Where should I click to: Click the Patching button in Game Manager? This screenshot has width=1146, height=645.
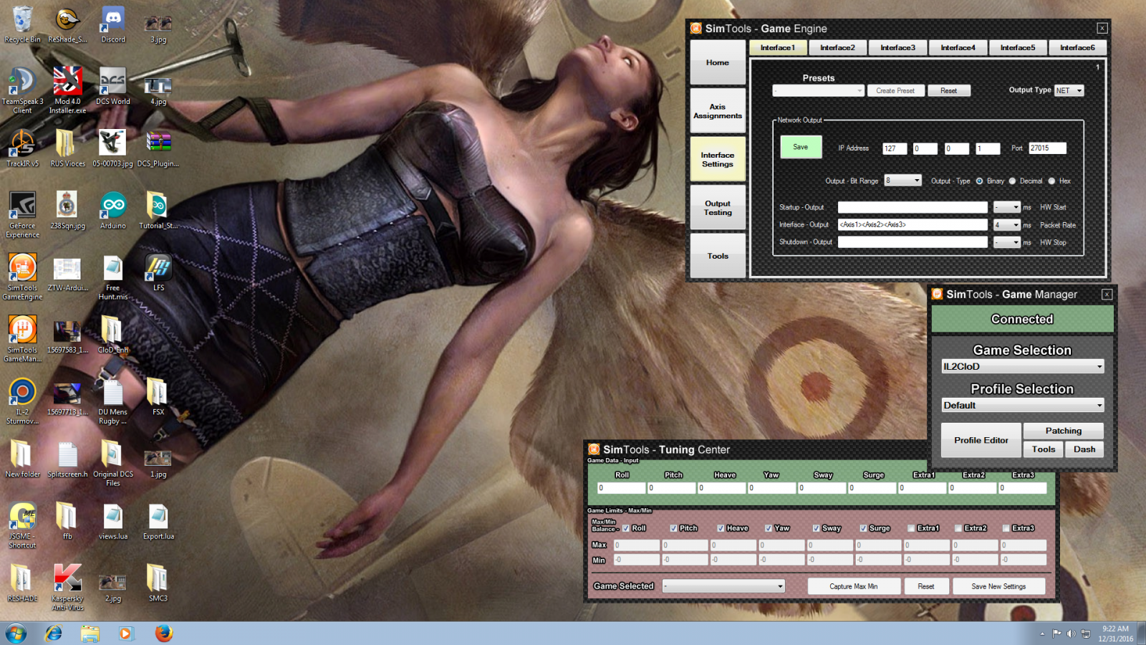pyautogui.click(x=1063, y=431)
